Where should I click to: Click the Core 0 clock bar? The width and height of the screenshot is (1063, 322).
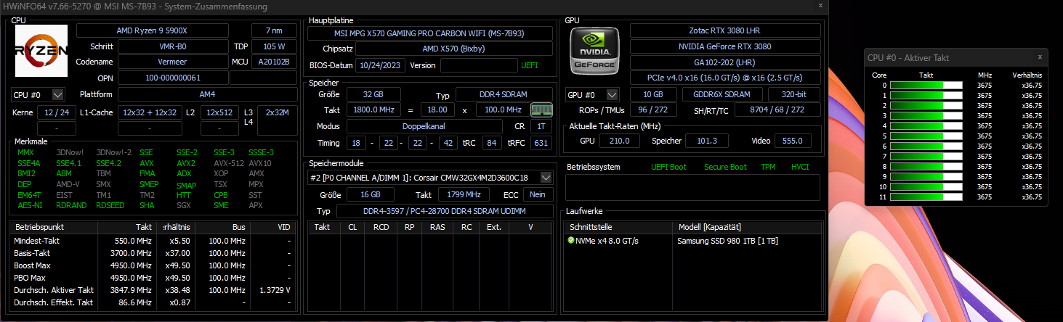click(926, 85)
